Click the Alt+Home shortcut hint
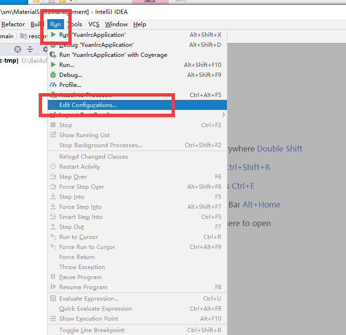This screenshot has height=335, width=346. point(261,205)
